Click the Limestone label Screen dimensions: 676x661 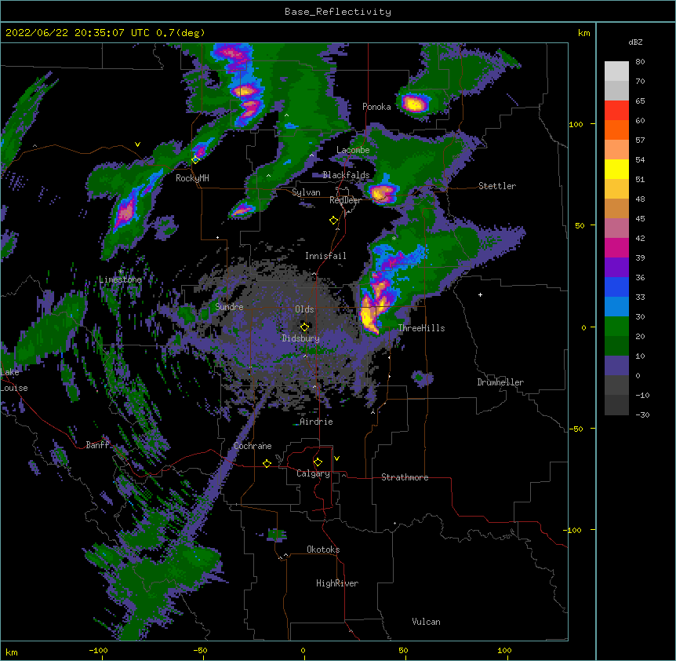pyautogui.click(x=120, y=279)
